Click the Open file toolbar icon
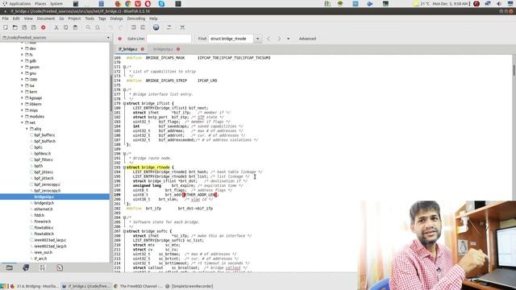 15,27
